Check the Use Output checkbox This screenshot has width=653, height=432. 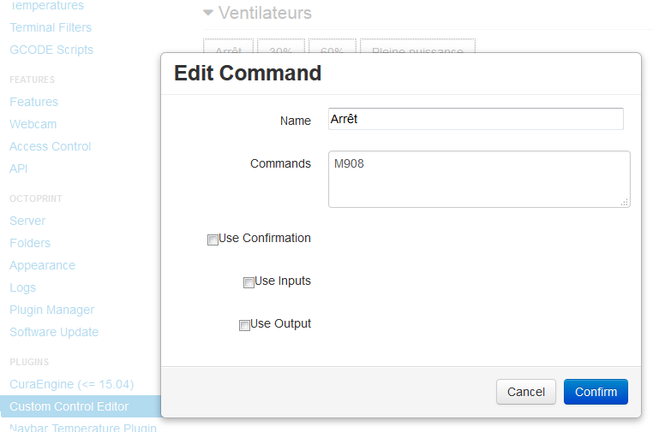244,326
